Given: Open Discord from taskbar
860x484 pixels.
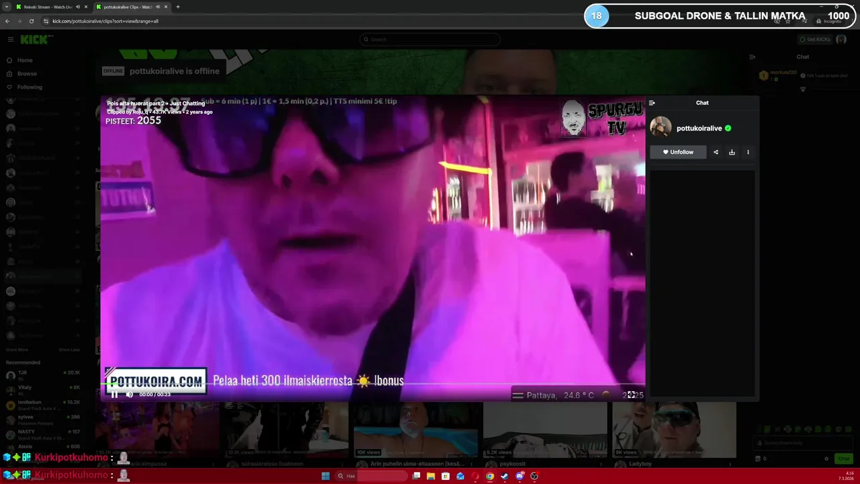Looking at the screenshot, I should [519, 476].
